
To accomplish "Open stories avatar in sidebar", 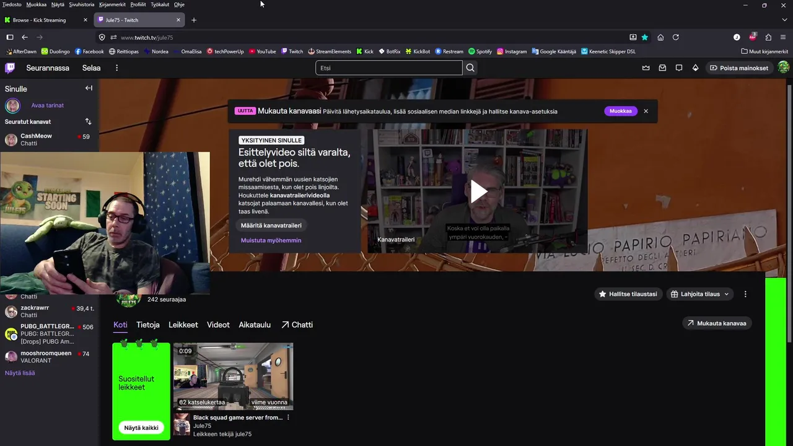I will (x=12, y=105).
